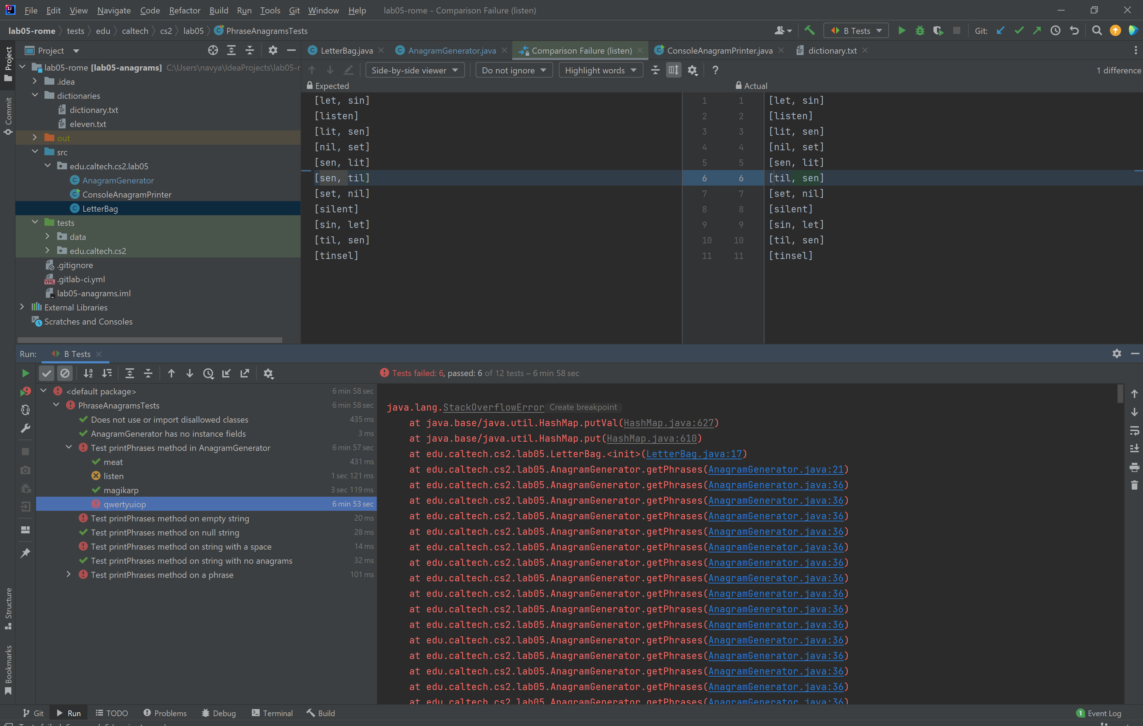Click Git update project arrow icon
The width and height of the screenshot is (1143, 726).
coord(1000,31)
